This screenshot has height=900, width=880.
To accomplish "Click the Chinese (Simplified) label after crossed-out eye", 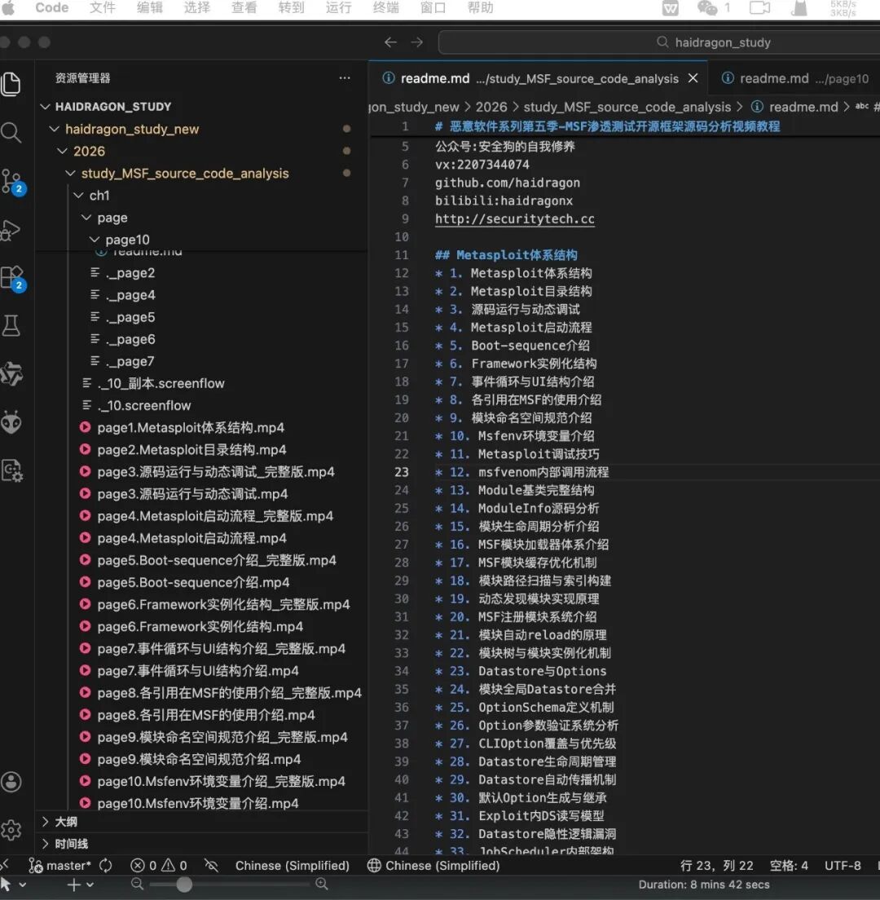I will [x=292, y=865].
